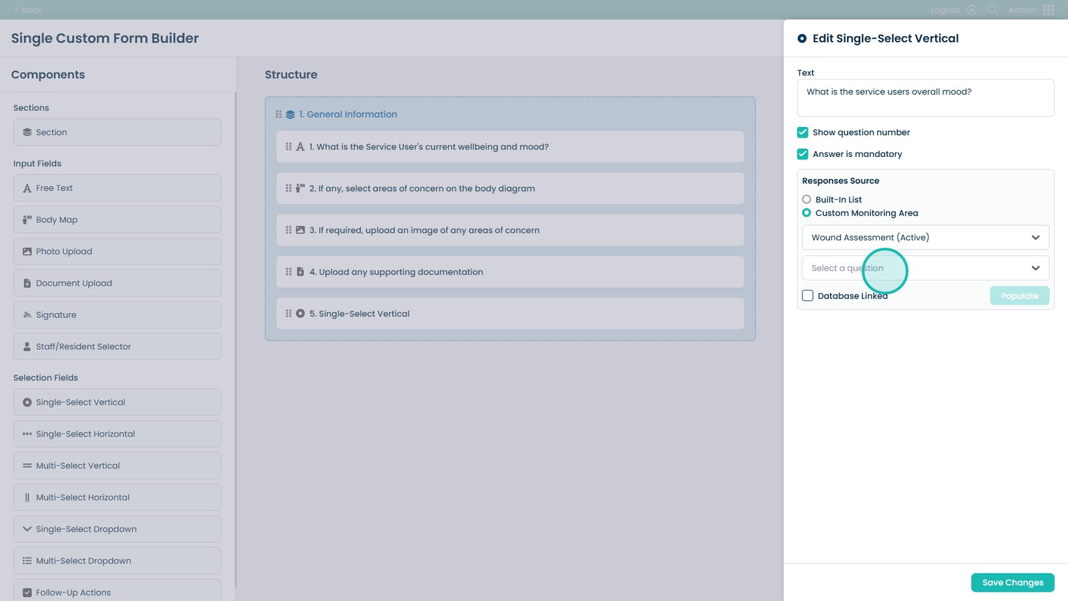This screenshot has width=1068, height=601.
Task: Click drag handle of General Information section
Action: point(278,114)
